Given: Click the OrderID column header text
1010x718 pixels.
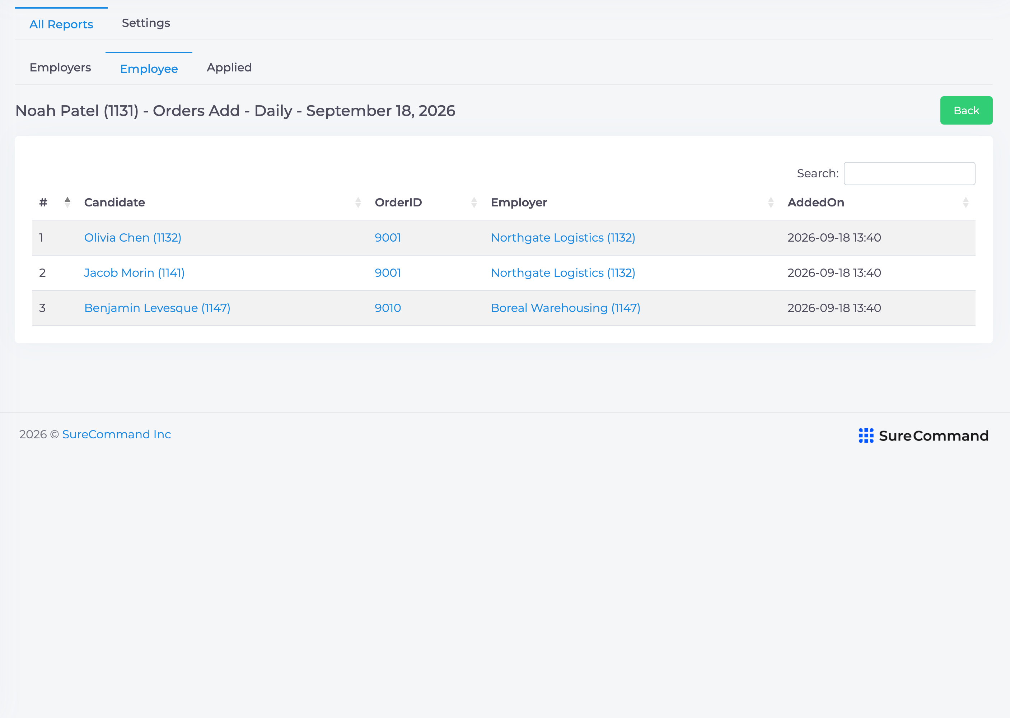Looking at the screenshot, I should [398, 202].
